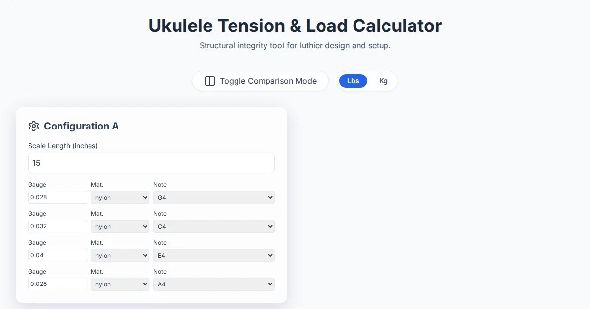Click the Scale Length input field
This screenshot has height=309, width=590.
(151, 163)
